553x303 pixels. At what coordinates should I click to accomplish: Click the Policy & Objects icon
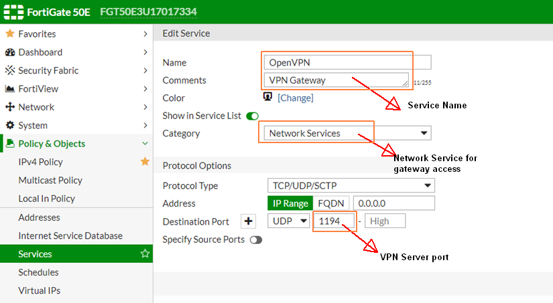pos(10,143)
